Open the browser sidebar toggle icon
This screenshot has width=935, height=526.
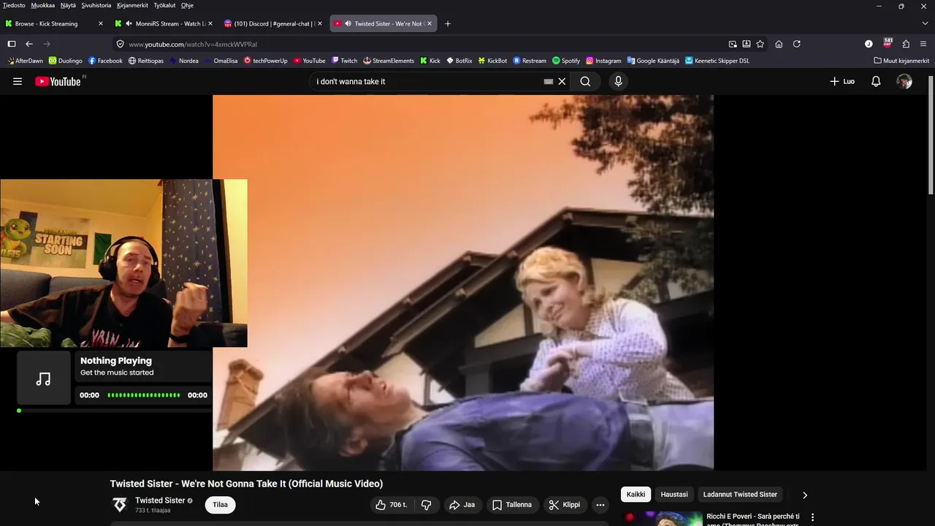pyautogui.click(x=12, y=44)
